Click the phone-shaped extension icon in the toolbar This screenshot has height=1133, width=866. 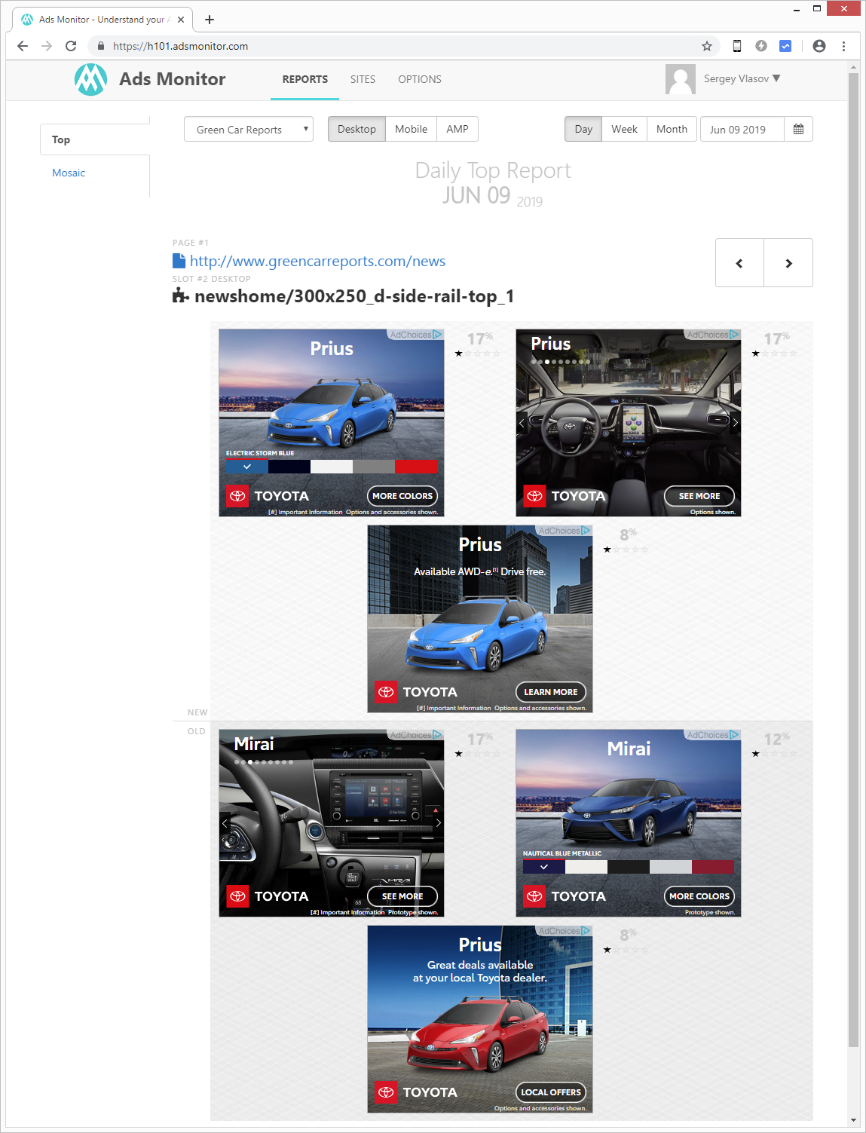[x=737, y=46]
